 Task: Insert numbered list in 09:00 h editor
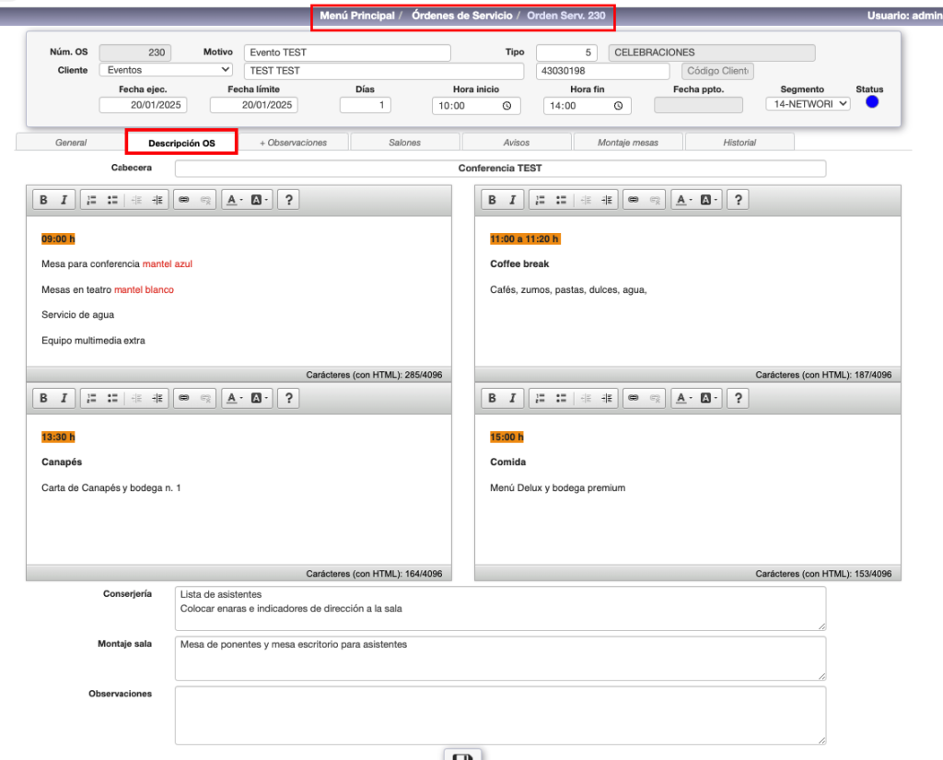90,200
